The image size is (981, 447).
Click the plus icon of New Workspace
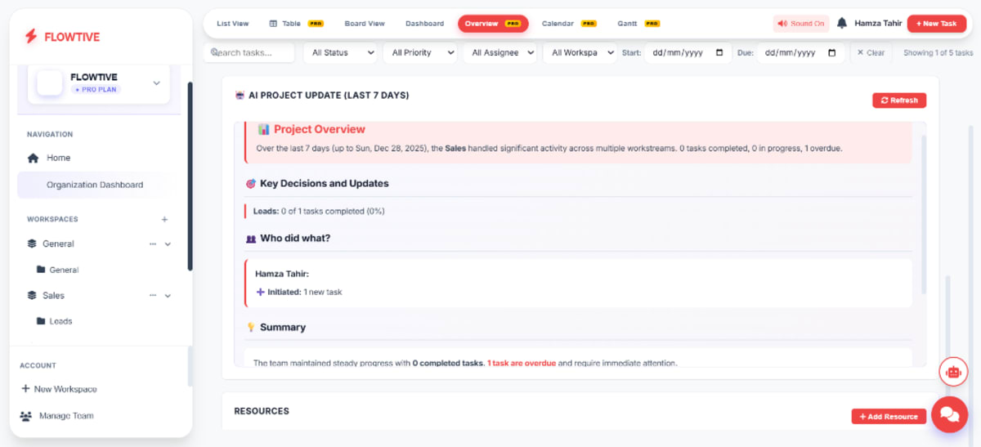25,389
